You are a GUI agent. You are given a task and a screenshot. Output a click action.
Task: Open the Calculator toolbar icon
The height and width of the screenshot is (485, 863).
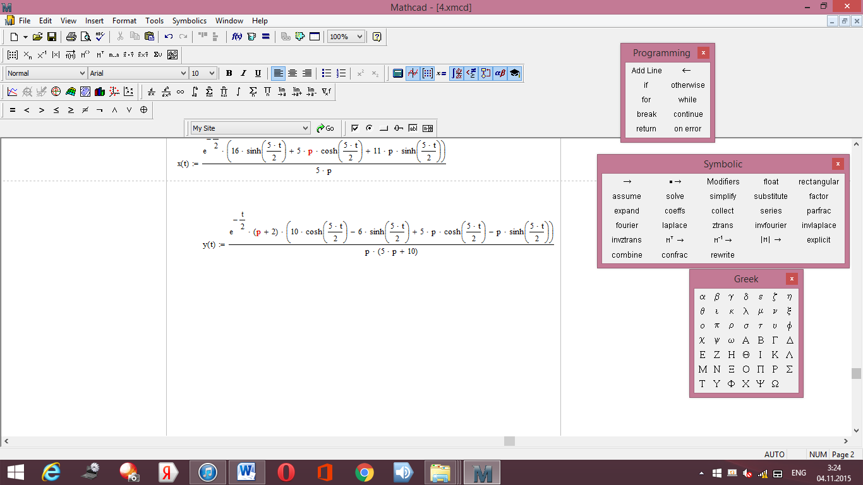coord(398,73)
